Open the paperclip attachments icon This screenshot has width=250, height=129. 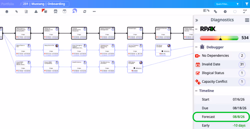click(x=16, y=11)
